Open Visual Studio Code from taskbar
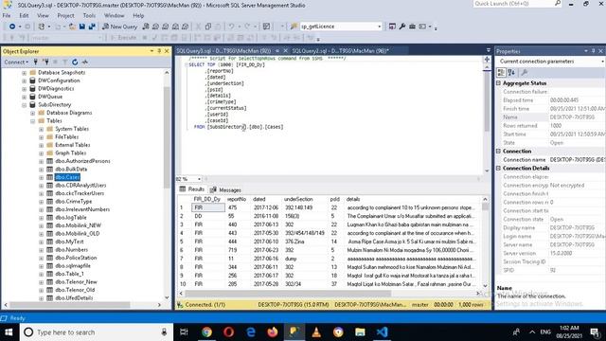This screenshot has width=606, height=341. pos(382,332)
